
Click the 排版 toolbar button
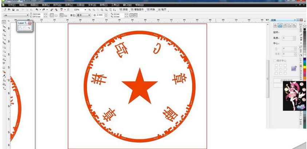tap(123, 9)
